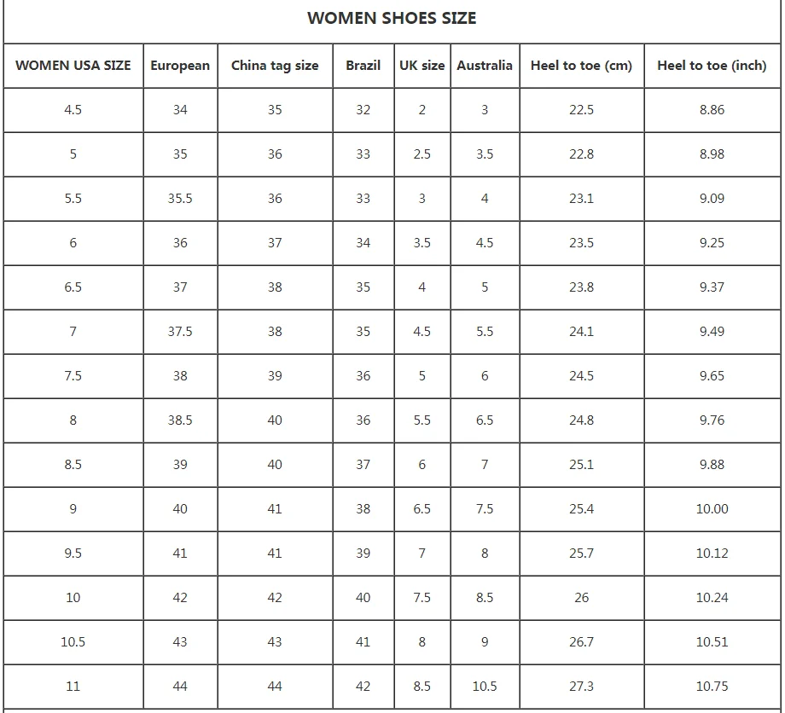The height and width of the screenshot is (713, 785).
Task: Click the WOMEN SHOES SIZE title
Action: tap(392, 18)
